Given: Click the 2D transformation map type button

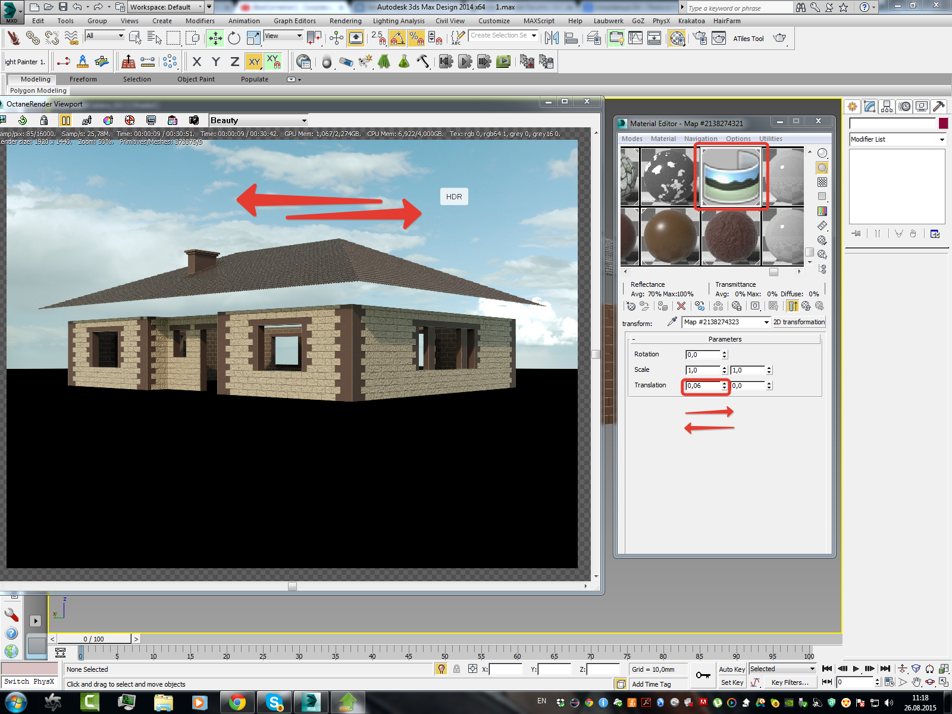Looking at the screenshot, I should pyautogui.click(x=799, y=322).
